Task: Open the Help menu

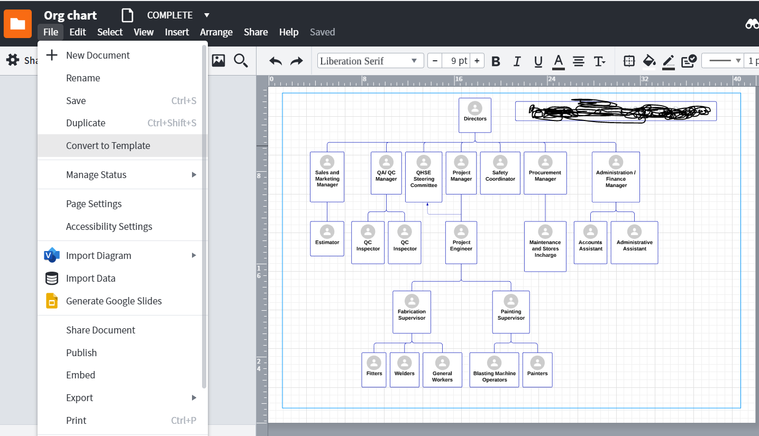Action: click(x=289, y=32)
